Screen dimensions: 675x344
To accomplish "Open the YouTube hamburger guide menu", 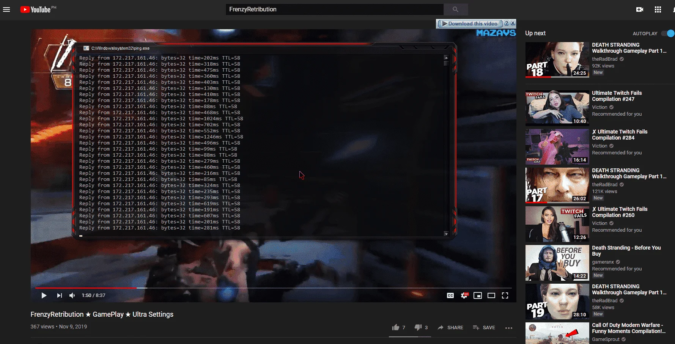I will 6,9.
